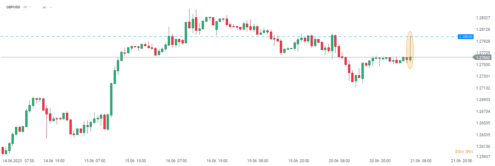495x166 pixels.
Task: Select the blue 1.28000 price tag
Action: (x=466, y=37)
